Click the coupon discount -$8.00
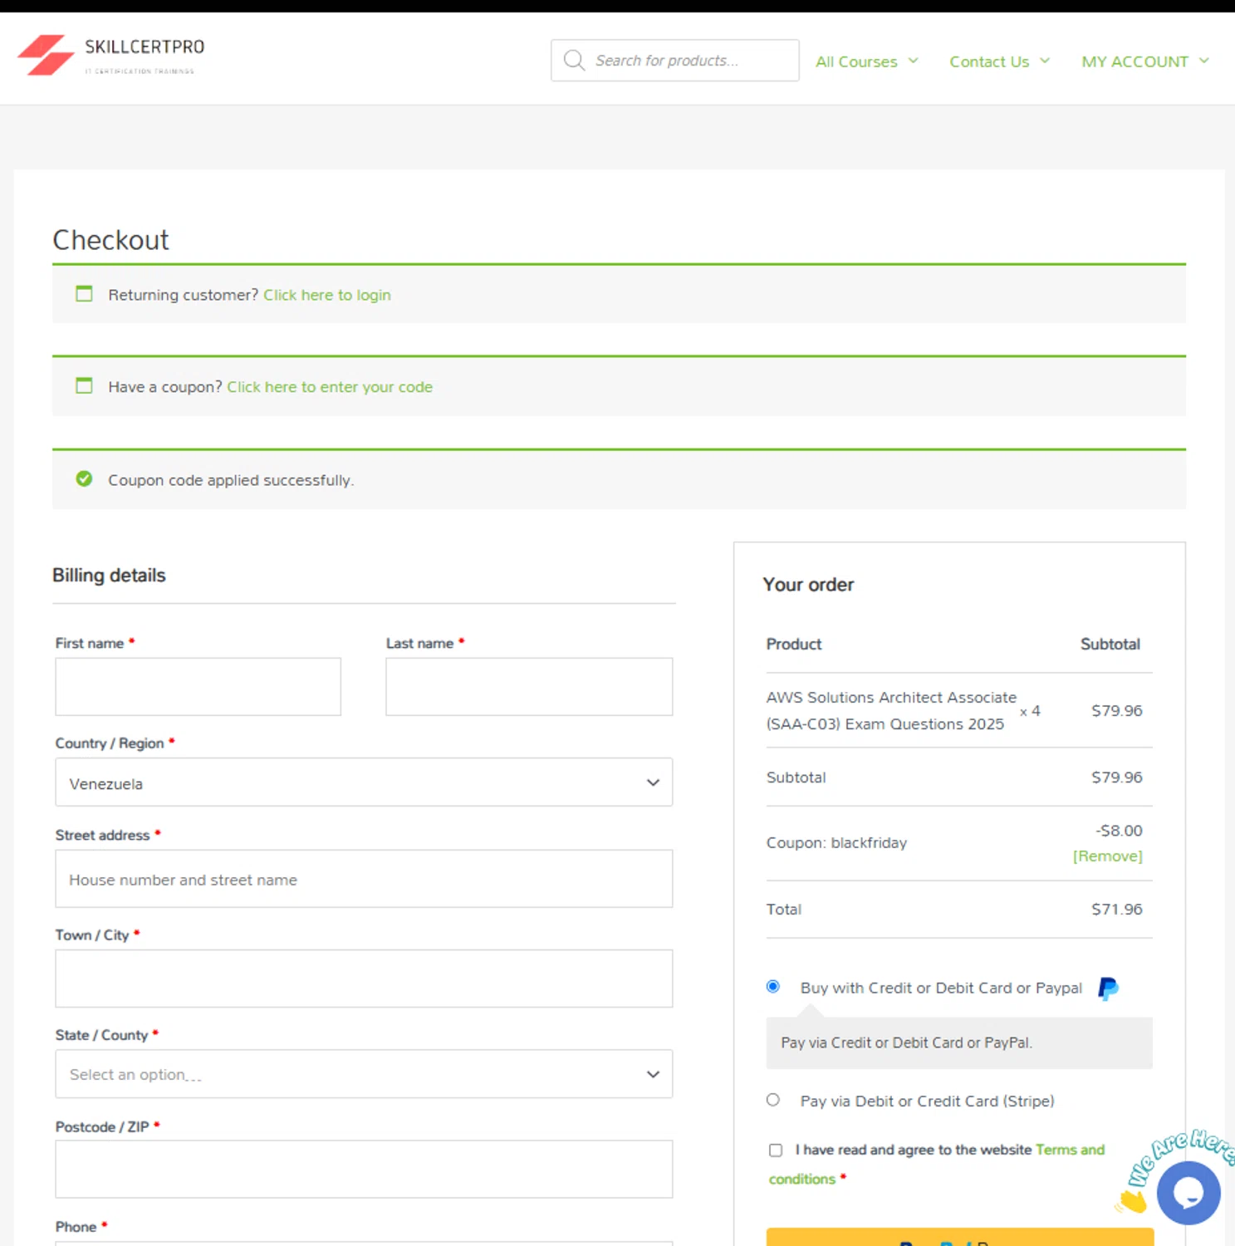The width and height of the screenshot is (1235, 1246). pos(1119,830)
